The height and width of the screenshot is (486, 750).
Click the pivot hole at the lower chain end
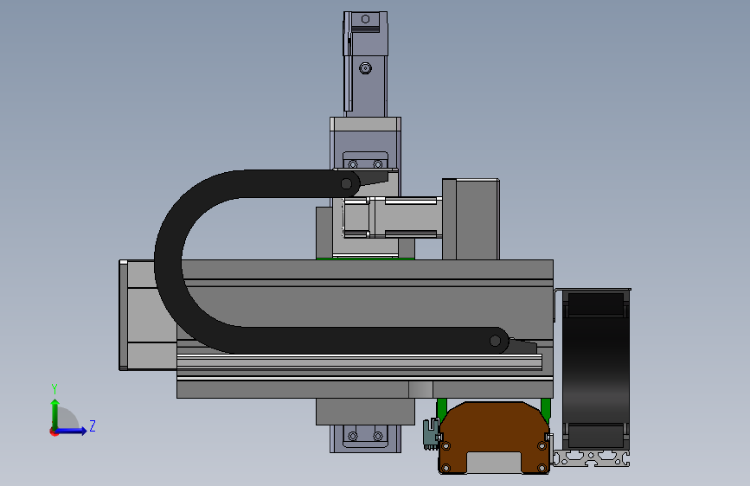[495, 341]
